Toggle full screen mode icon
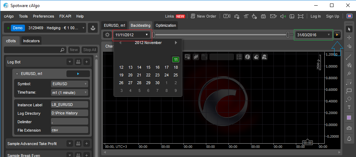The width and height of the screenshot is (356, 157). pos(300,16)
